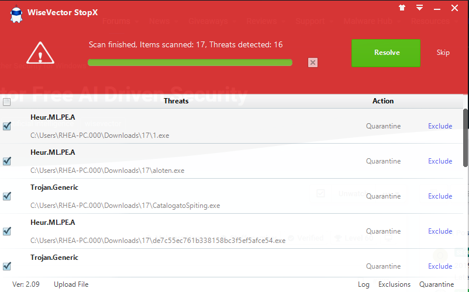Viewport: 469px width, 292px height.
Task: Click Skip next to Resolve
Action: coord(443,53)
